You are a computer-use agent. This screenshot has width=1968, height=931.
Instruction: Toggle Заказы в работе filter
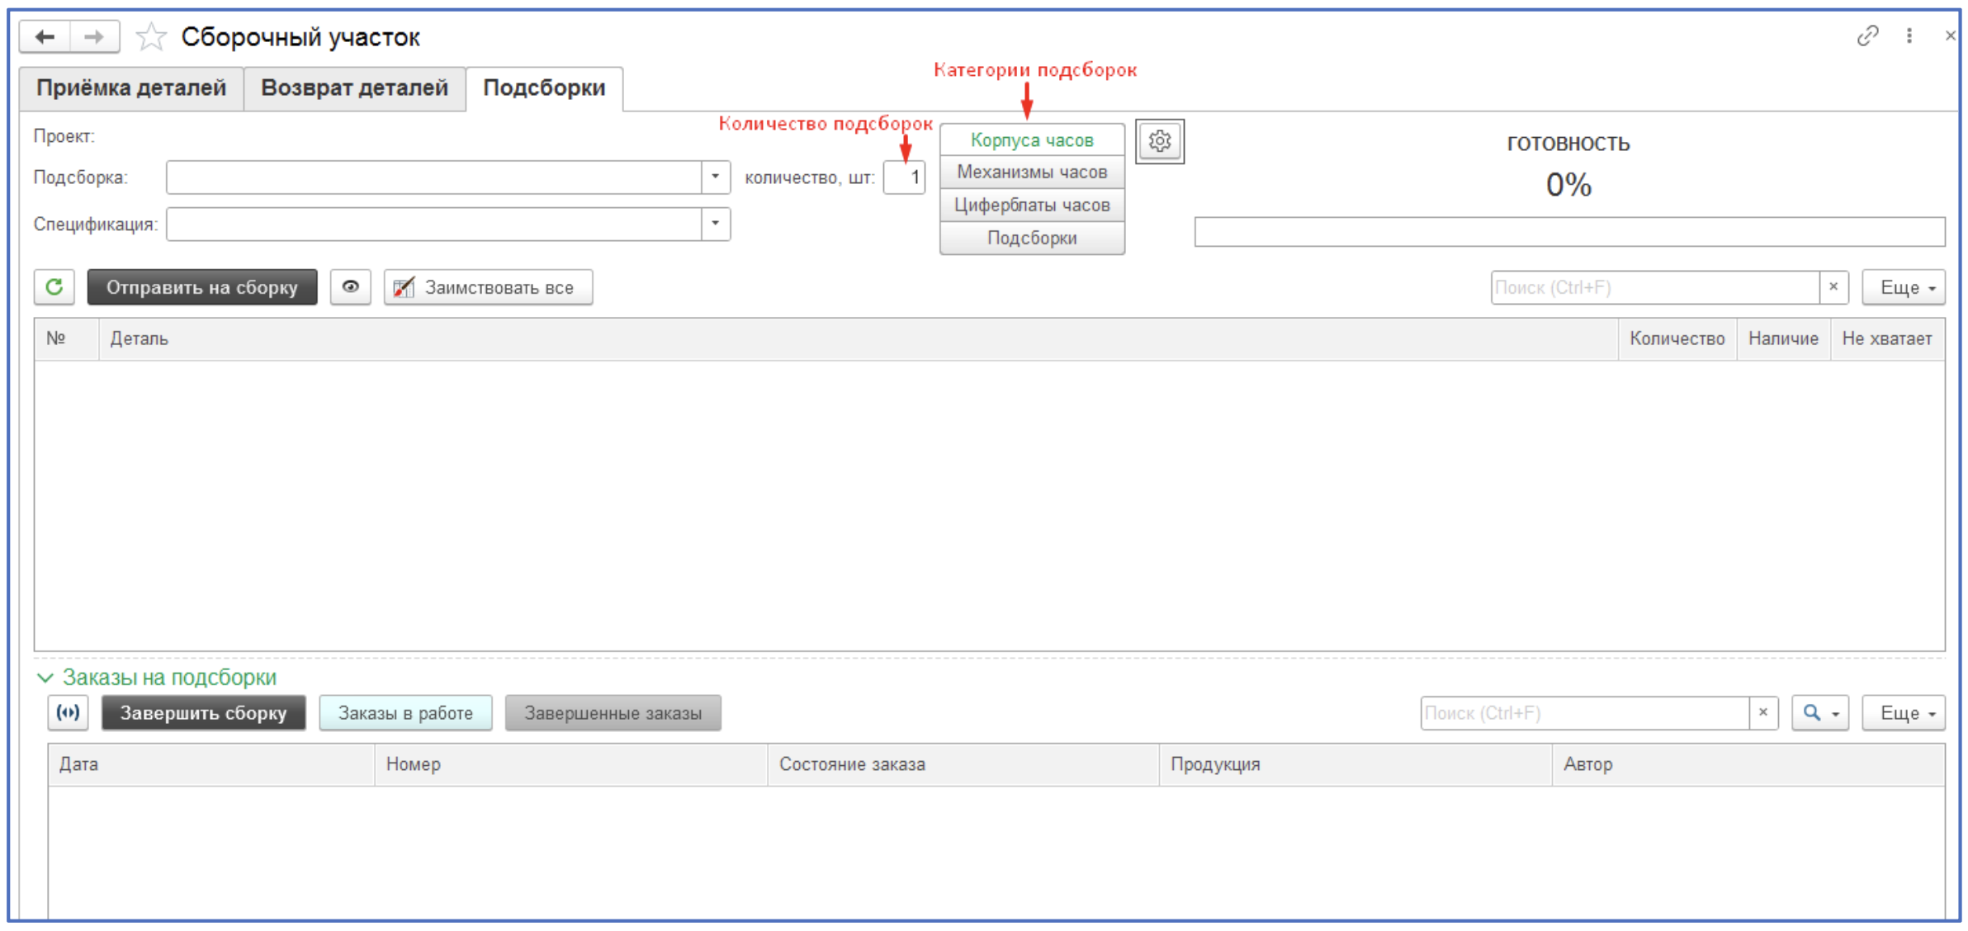click(405, 713)
